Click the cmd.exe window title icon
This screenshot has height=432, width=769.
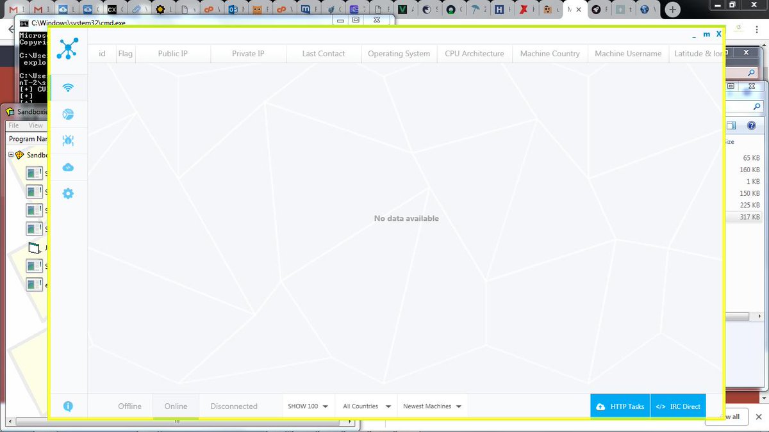(x=24, y=22)
